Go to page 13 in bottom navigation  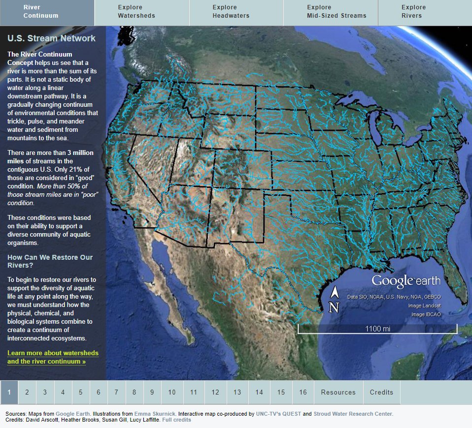click(237, 392)
